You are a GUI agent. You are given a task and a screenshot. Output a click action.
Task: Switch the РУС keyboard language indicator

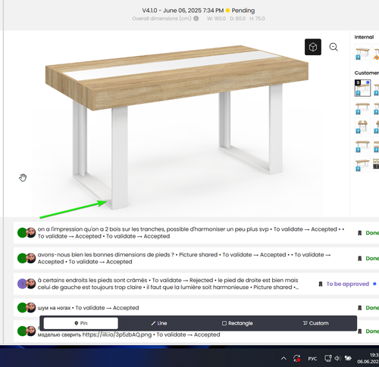[x=312, y=359]
